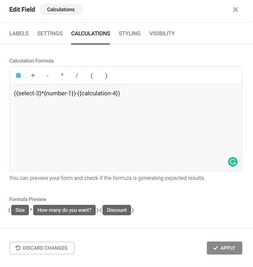Click the green Grammarly icon
Screen dimensions: 253x267
point(232,161)
